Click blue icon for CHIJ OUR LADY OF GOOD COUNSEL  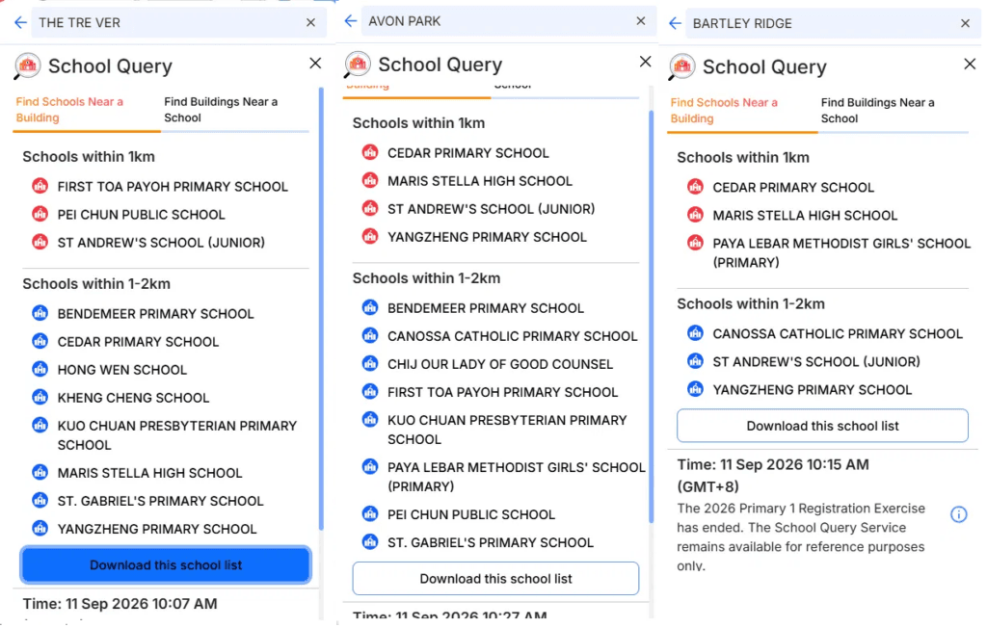coord(370,363)
